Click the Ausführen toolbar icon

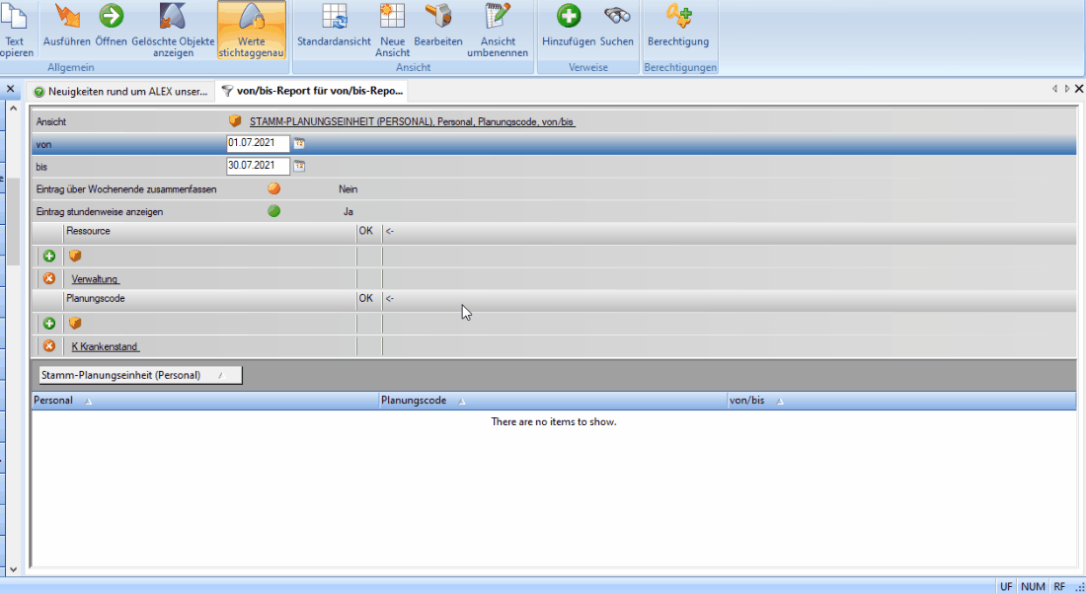(67, 17)
